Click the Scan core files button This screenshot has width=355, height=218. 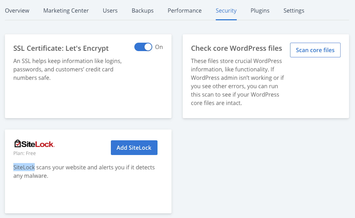[315, 50]
